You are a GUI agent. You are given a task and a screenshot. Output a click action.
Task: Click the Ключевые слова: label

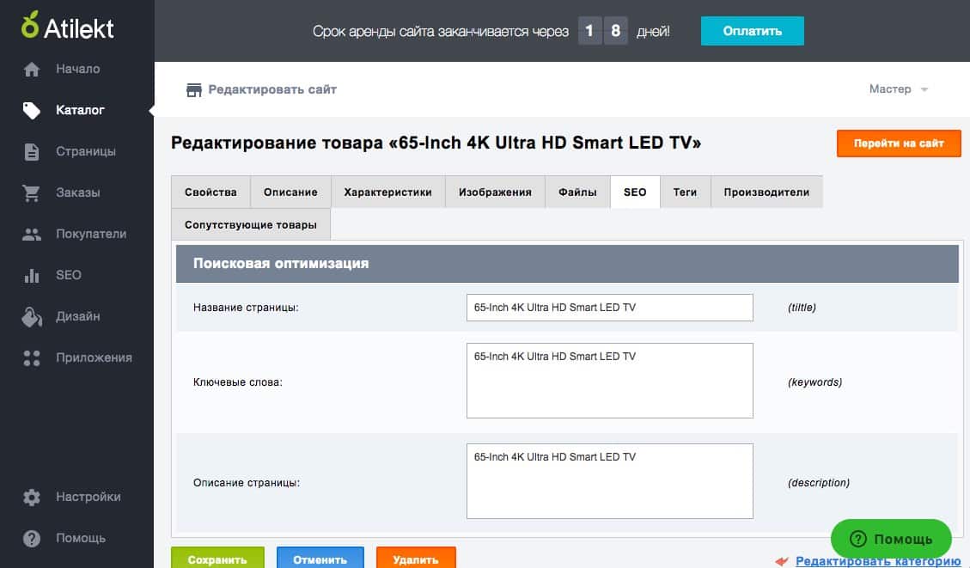click(237, 382)
